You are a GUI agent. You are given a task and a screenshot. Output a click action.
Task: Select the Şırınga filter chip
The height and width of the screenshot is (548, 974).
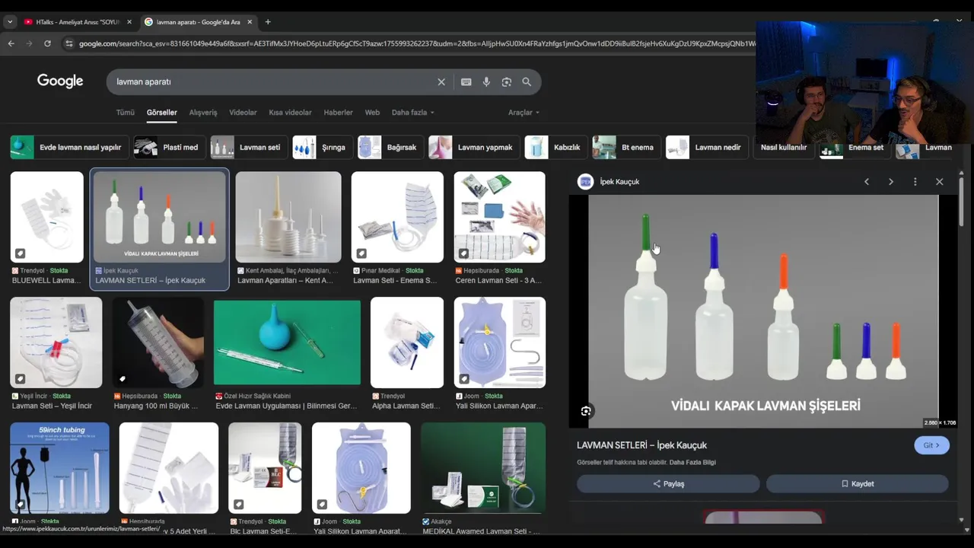click(x=323, y=148)
